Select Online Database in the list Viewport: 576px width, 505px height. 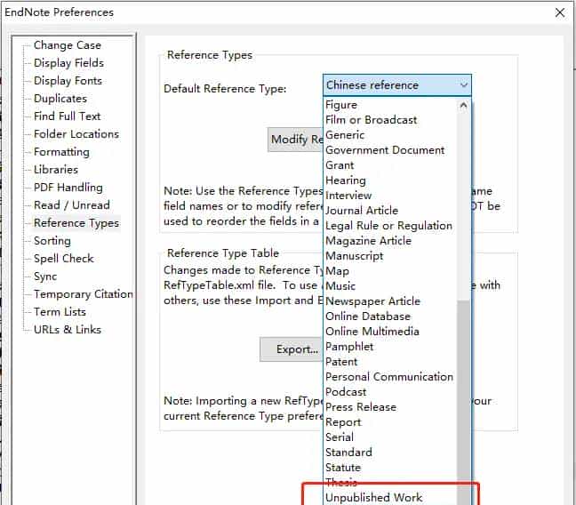click(x=391, y=317)
